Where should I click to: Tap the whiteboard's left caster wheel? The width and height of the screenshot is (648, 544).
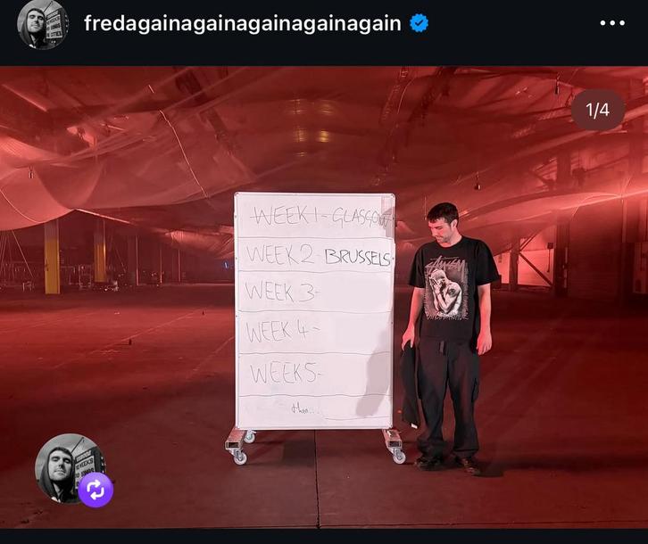(240, 457)
